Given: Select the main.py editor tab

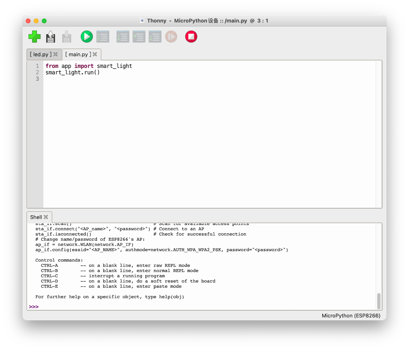Looking at the screenshot, I should [x=78, y=55].
